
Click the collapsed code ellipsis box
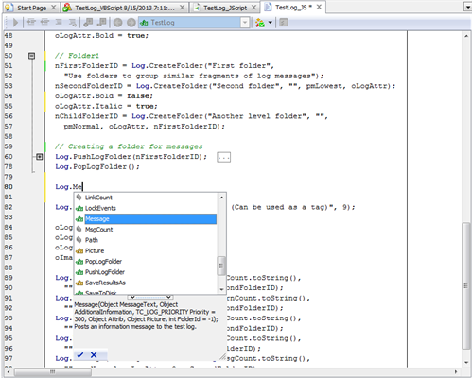[223, 157]
